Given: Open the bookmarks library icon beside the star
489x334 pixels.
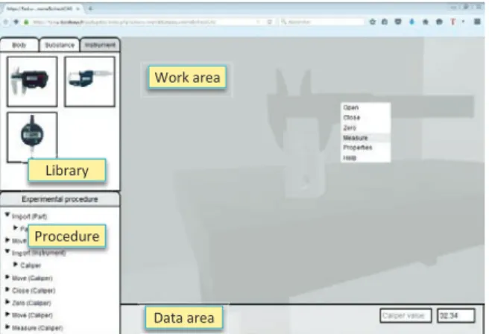Looking at the screenshot, I should point(385,22).
